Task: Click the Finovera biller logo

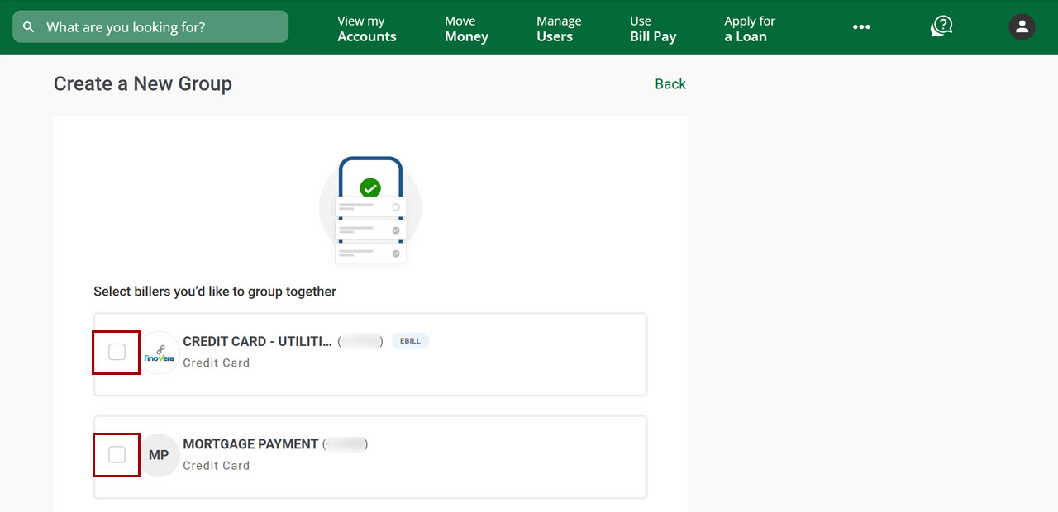Action: 160,353
